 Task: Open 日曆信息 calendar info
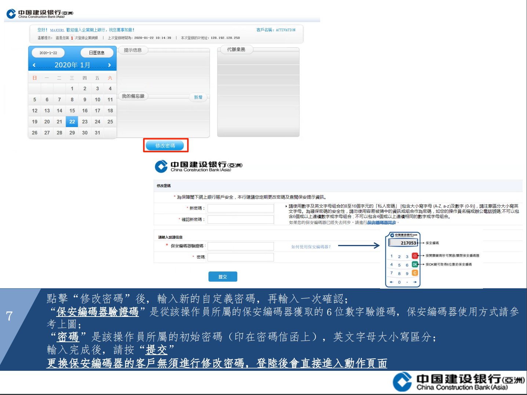click(97, 53)
